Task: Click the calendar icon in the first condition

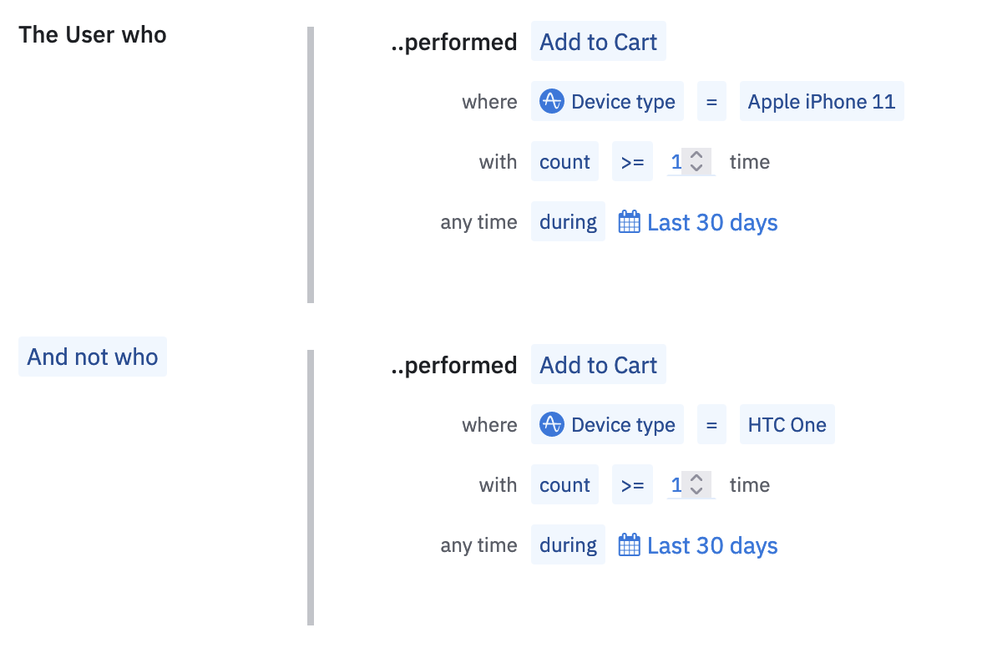Action: click(629, 222)
